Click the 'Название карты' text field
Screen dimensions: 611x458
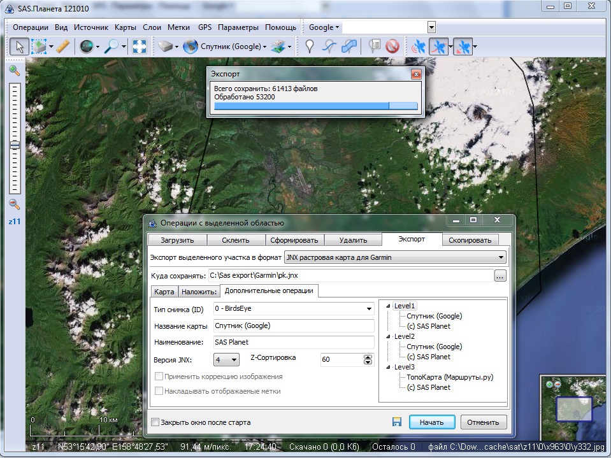(x=293, y=326)
